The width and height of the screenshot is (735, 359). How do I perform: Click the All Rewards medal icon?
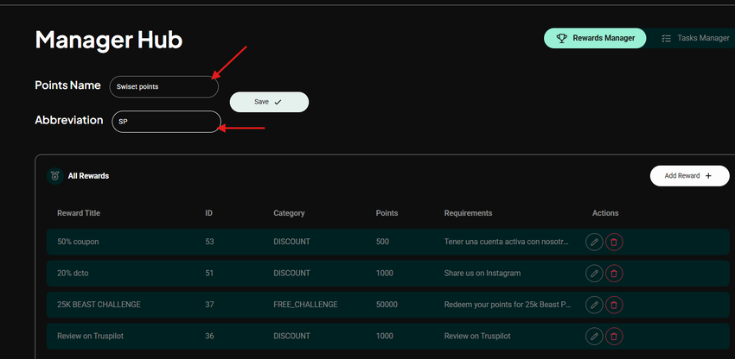54,176
